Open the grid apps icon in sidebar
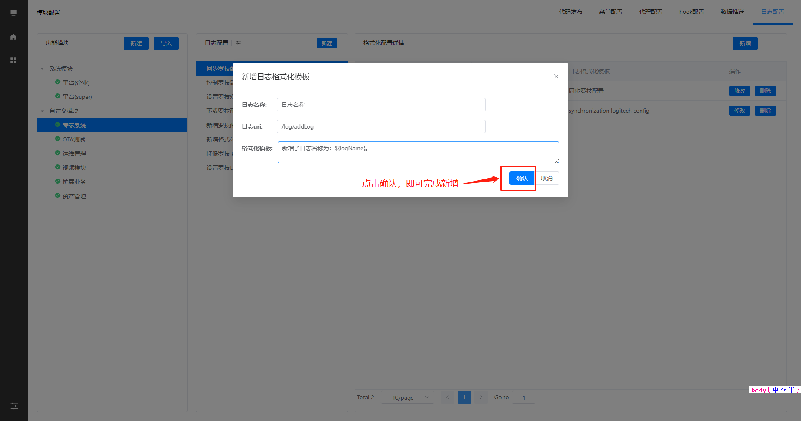Image resolution: width=801 pixels, height=421 pixels. (x=13, y=60)
